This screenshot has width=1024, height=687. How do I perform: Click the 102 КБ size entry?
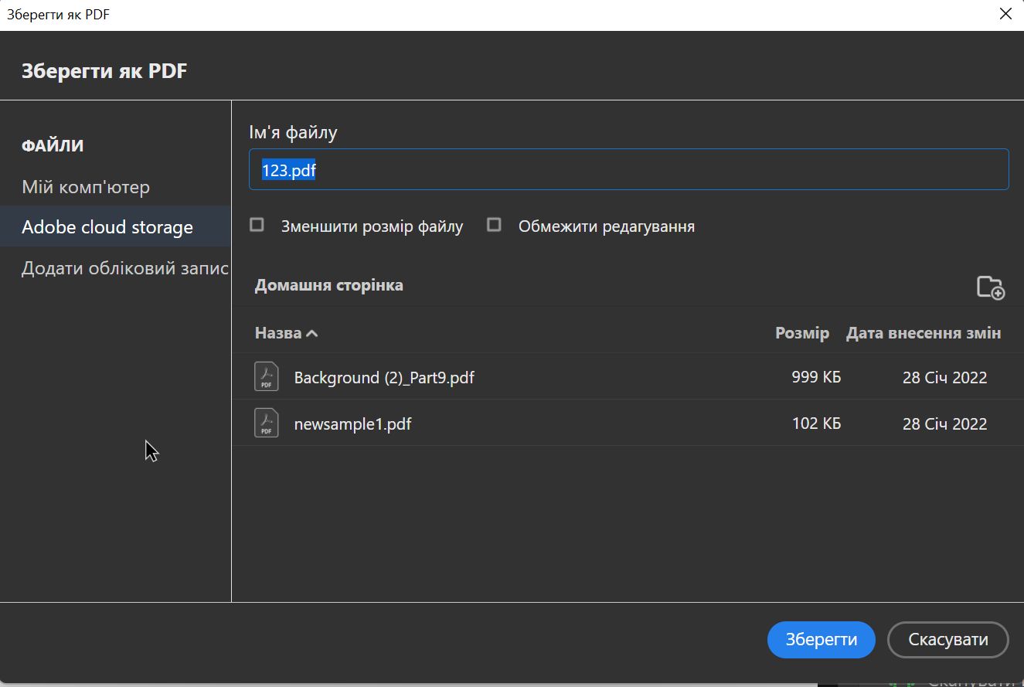(816, 423)
